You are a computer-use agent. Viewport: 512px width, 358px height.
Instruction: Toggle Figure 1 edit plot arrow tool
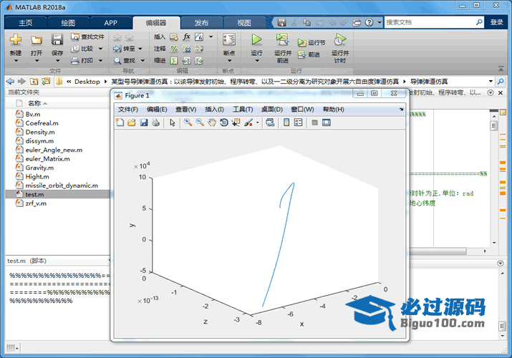click(x=173, y=122)
